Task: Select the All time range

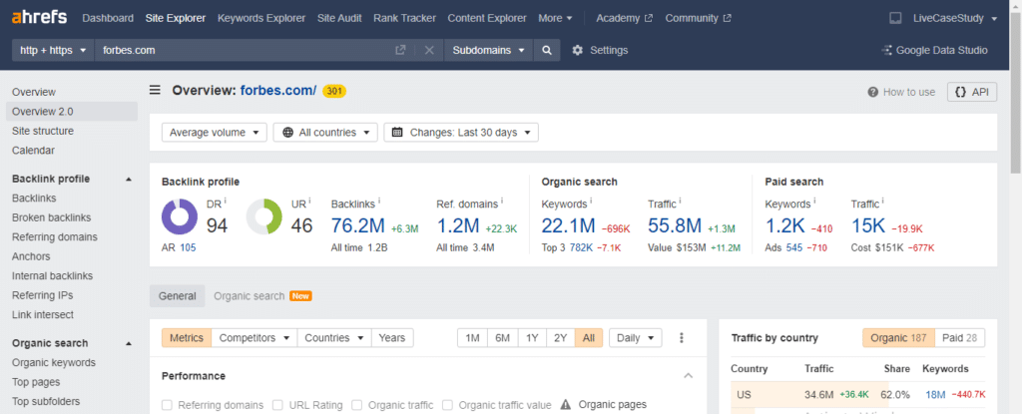Action: (589, 338)
